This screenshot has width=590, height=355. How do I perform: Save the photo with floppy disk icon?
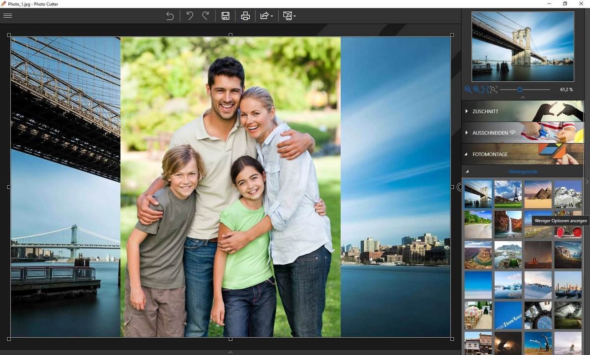tap(225, 16)
